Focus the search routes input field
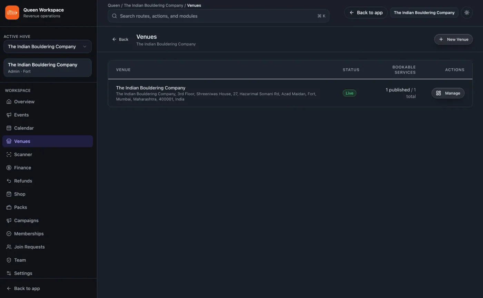This screenshot has height=298, width=483. pos(218,16)
